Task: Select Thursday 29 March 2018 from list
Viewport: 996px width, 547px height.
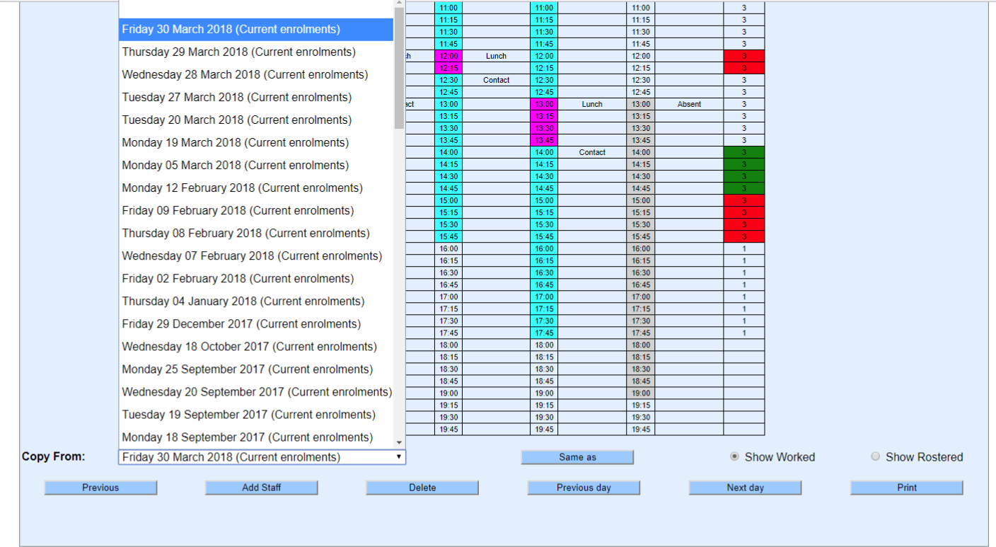Action: click(238, 52)
